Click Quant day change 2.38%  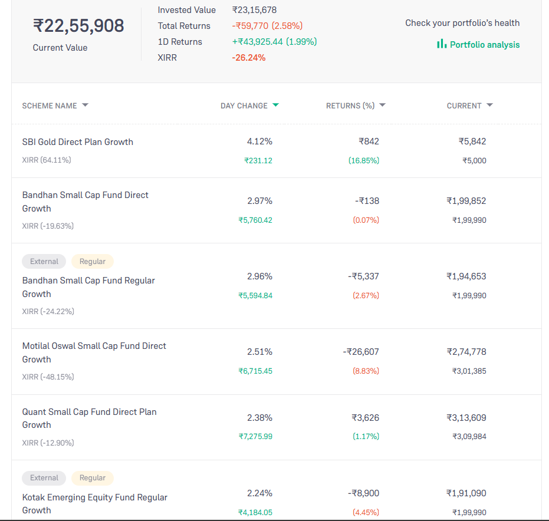coord(259,418)
